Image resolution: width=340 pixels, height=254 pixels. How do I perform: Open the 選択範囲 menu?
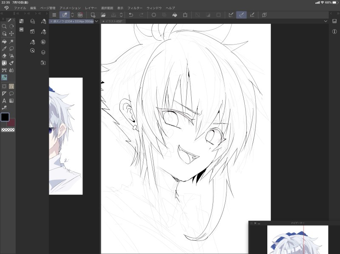click(x=107, y=8)
